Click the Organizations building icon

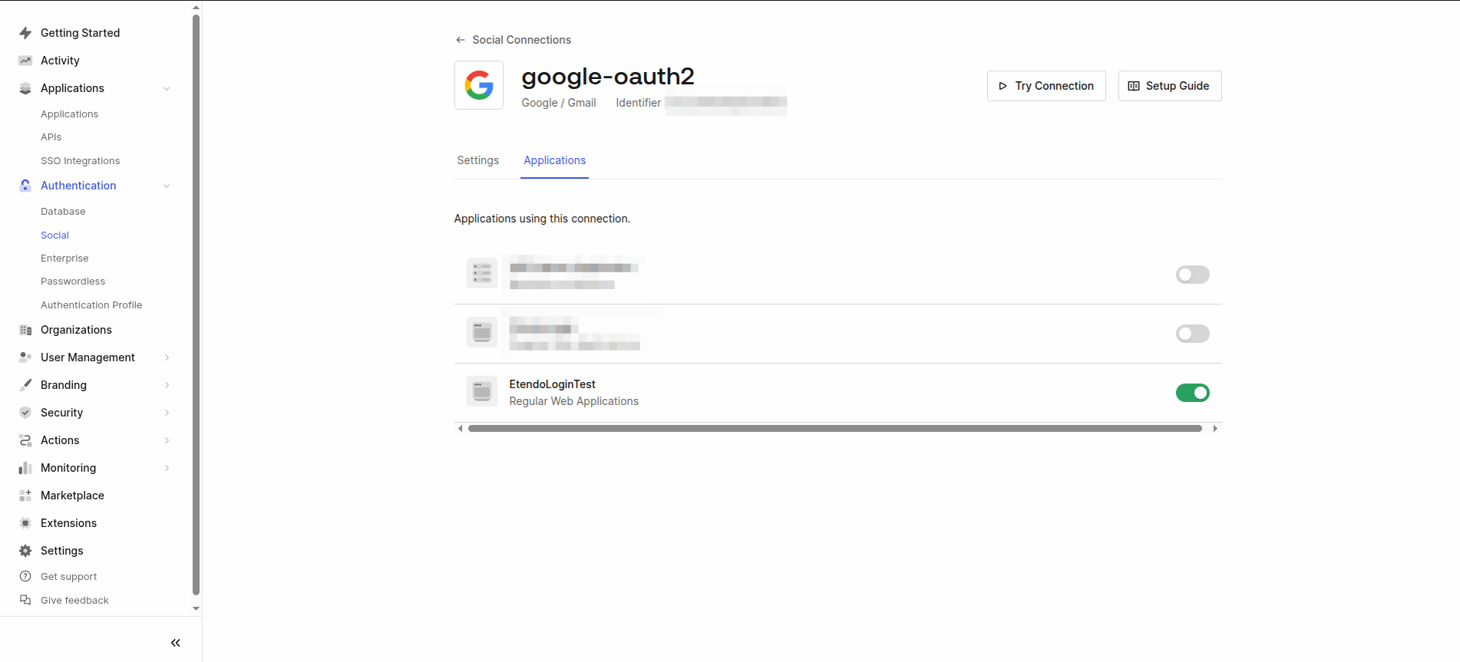click(25, 330)
